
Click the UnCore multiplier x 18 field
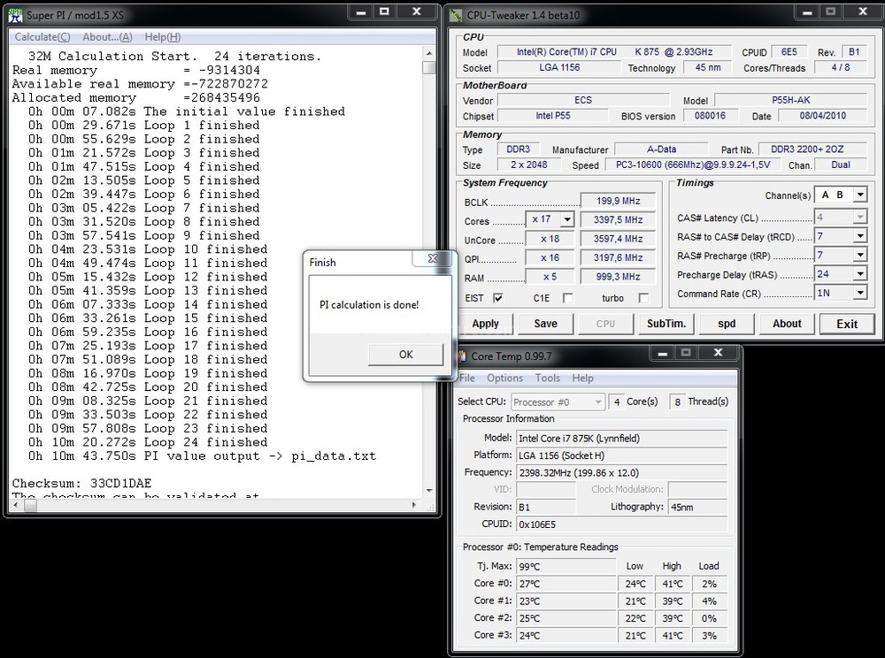[550, 239]
